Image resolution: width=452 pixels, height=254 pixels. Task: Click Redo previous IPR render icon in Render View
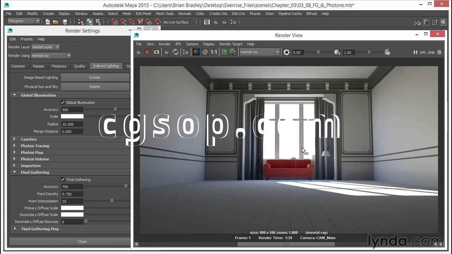click(167, 52)
